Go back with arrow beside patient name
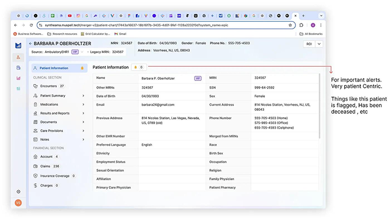The image size is (390, 220). (x=30, y=44)
